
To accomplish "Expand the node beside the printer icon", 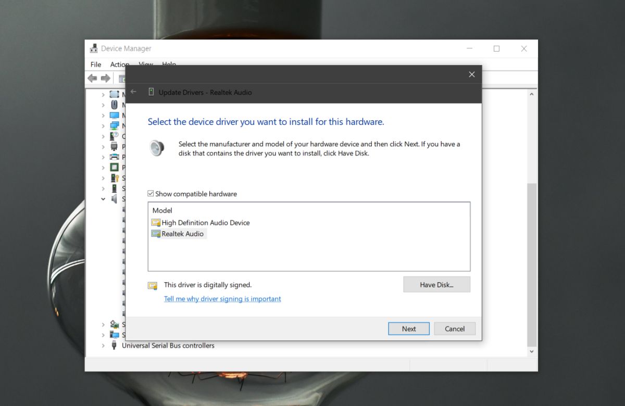I will pyautogui.click(x=103, y=157).
